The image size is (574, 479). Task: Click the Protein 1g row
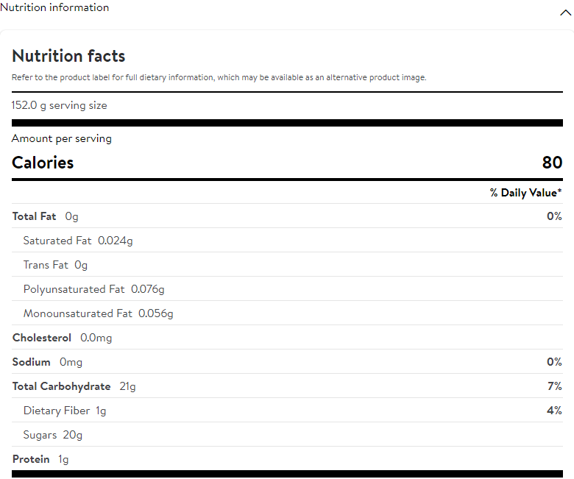pyautogui.click(x=40, y=459)
